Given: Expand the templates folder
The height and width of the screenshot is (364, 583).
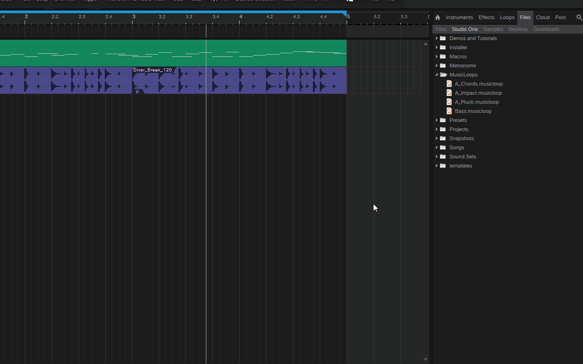Looking at the screenshot, I should [436, 166].
